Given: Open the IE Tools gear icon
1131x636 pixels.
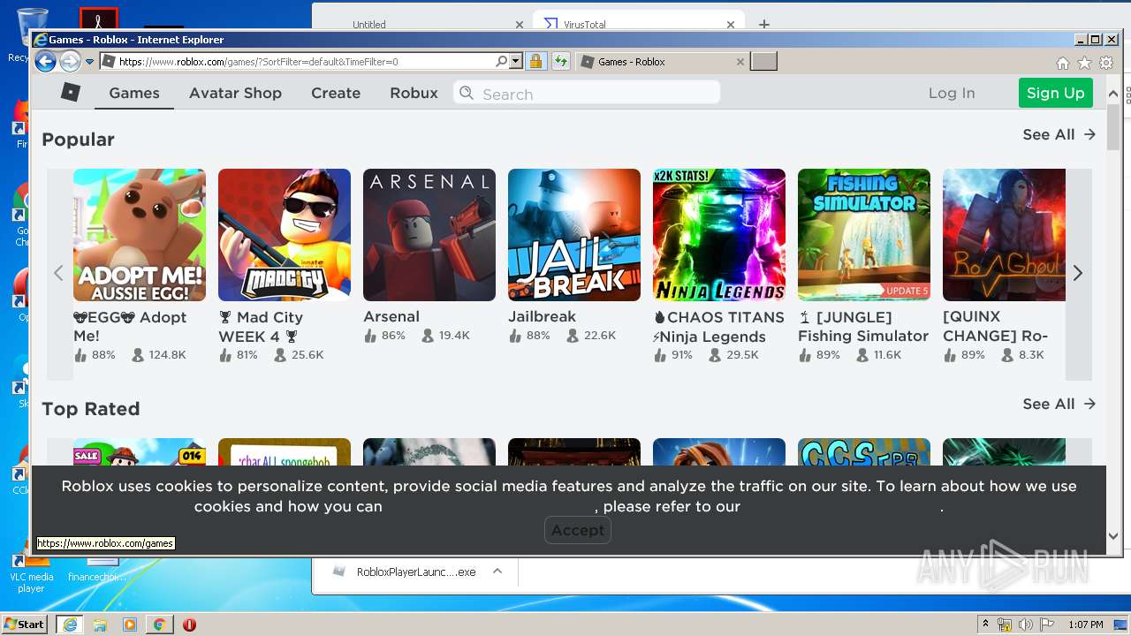Looking at the screenshot, I should tap(1106, 63).
